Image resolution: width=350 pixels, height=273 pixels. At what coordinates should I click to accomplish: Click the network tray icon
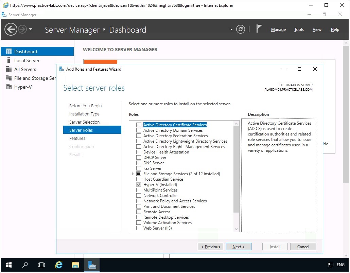[331, 265]
